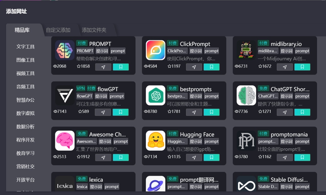This screenshot has height=195, width=326.
Task: Click the midlibrary.io card title
Action: coord(286,44)
